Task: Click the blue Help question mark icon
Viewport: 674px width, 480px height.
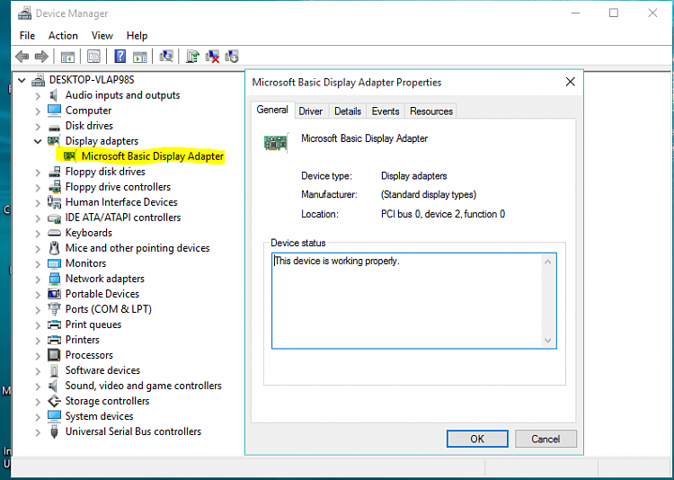Action: point(120,57)
